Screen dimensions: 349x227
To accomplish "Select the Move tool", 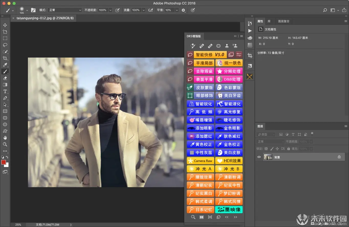I will (x=5, y=25).
